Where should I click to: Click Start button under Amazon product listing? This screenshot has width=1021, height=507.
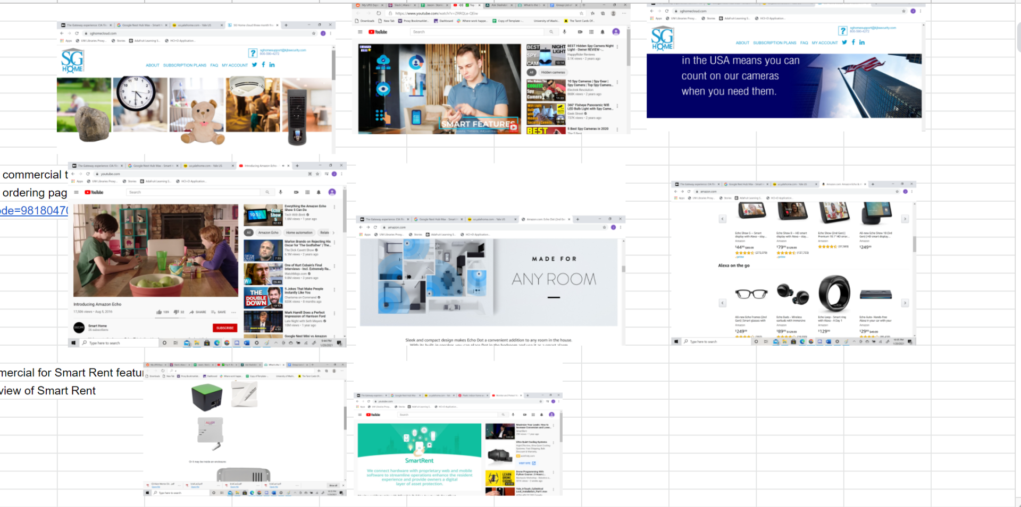tap(676, 341)
